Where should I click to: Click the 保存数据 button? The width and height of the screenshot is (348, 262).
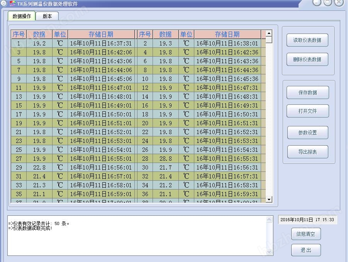[307, 92]
